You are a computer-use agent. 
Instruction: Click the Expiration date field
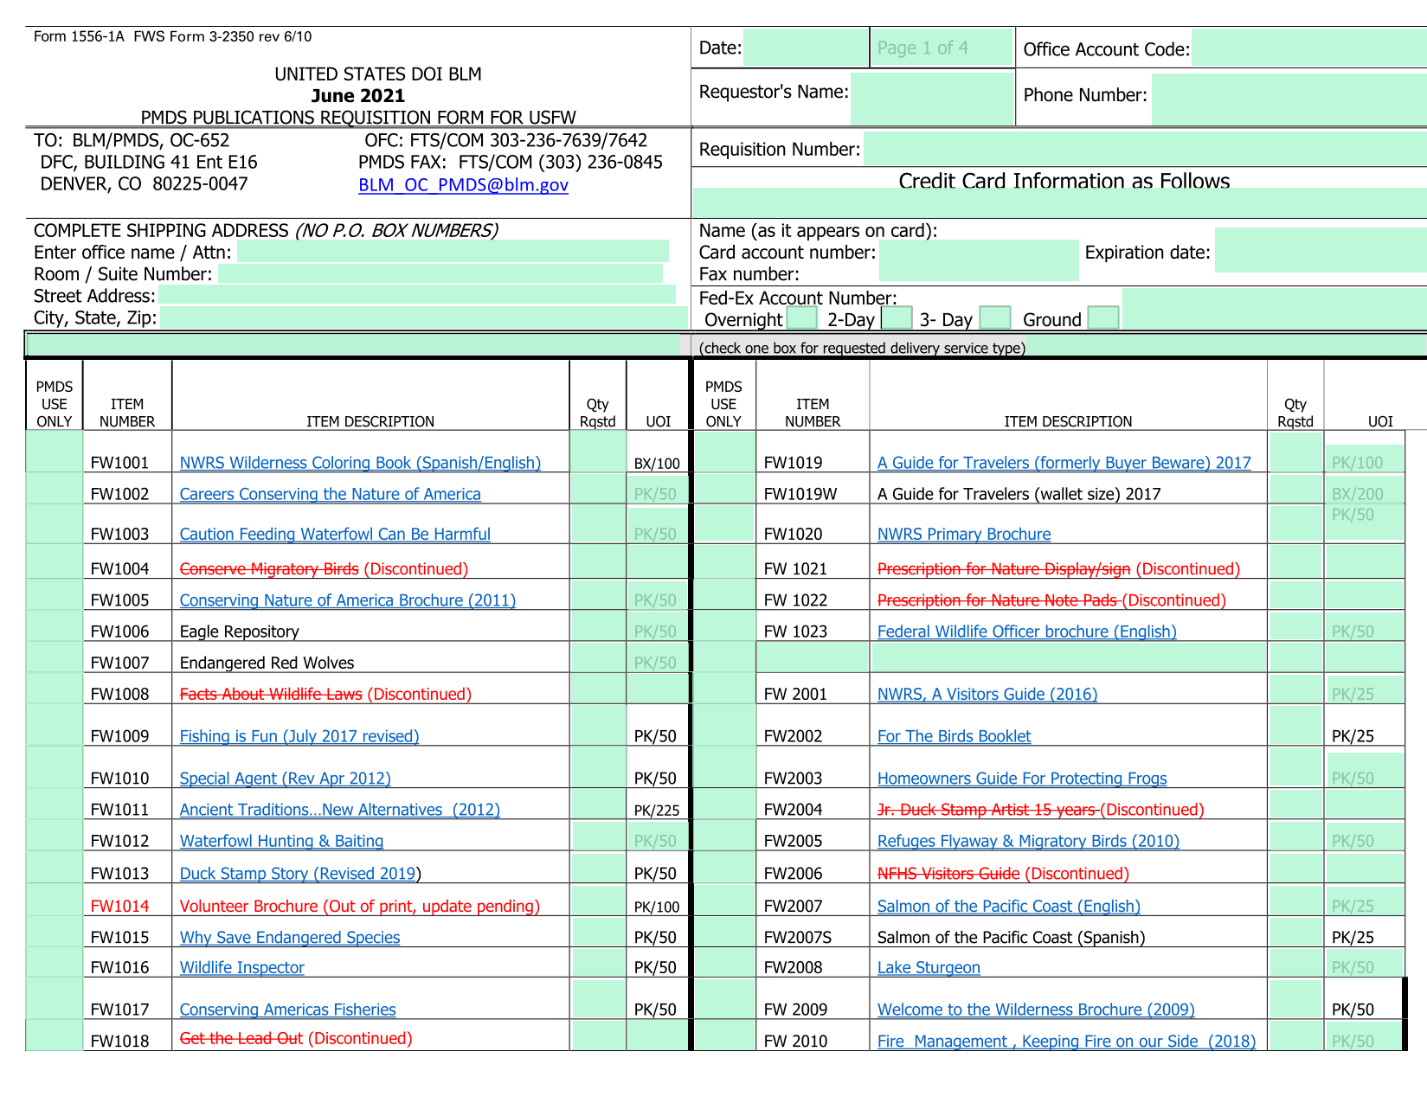pos(1321,250)
